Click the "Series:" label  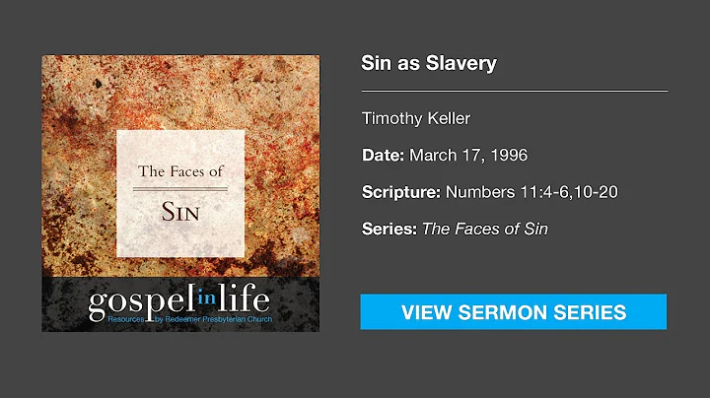(389, 229)
